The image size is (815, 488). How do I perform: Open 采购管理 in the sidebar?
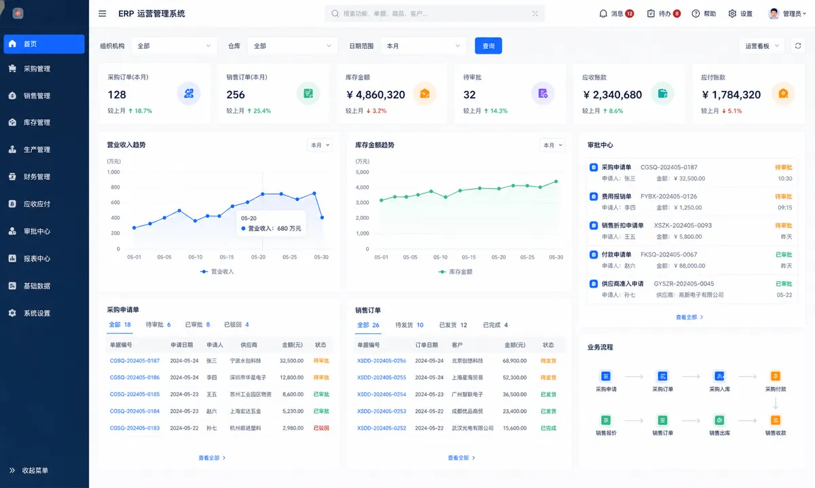pyautogui.click(x=44, y=69)
